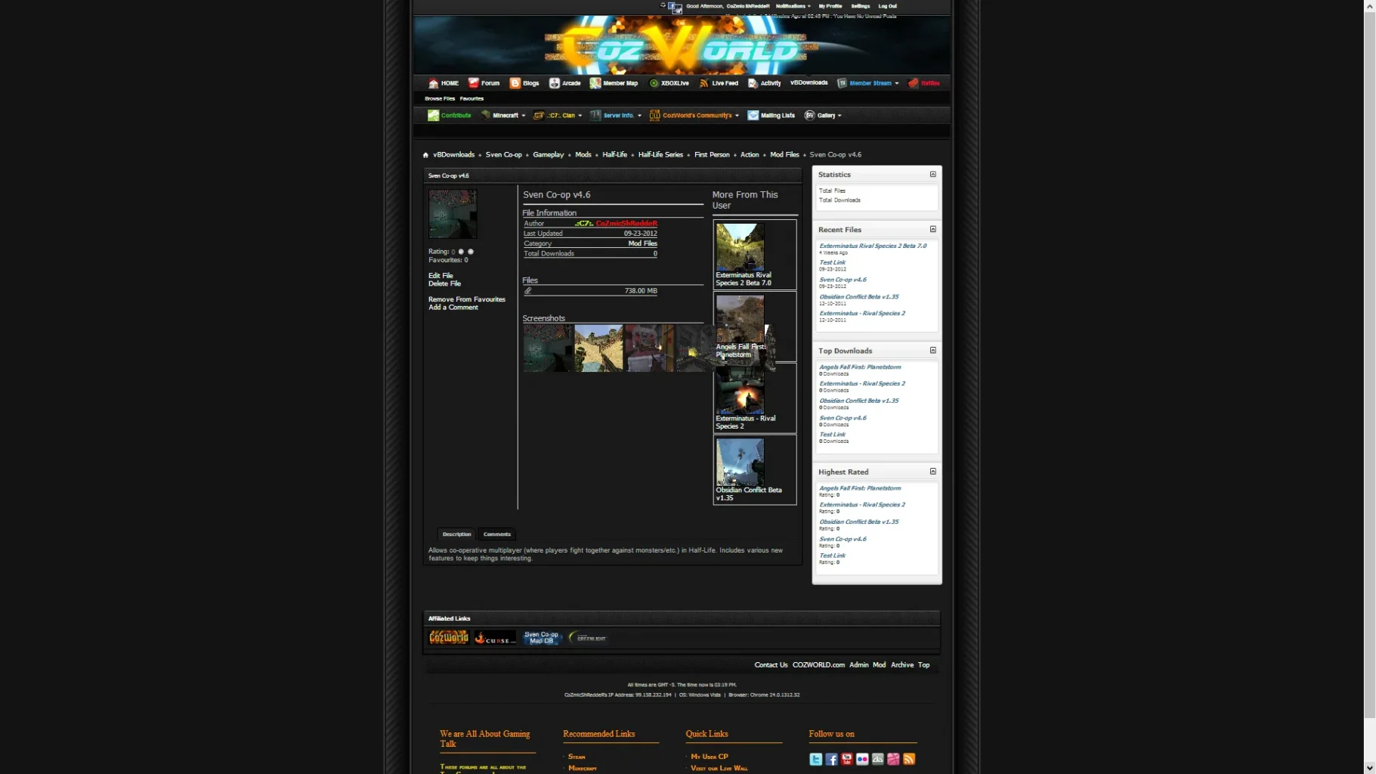
Task: Click the Live Feed RSS icon
Action: 703,83
